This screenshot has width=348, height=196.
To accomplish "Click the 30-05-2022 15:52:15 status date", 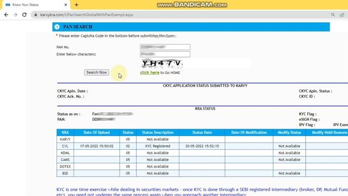I will click(202, 146).
